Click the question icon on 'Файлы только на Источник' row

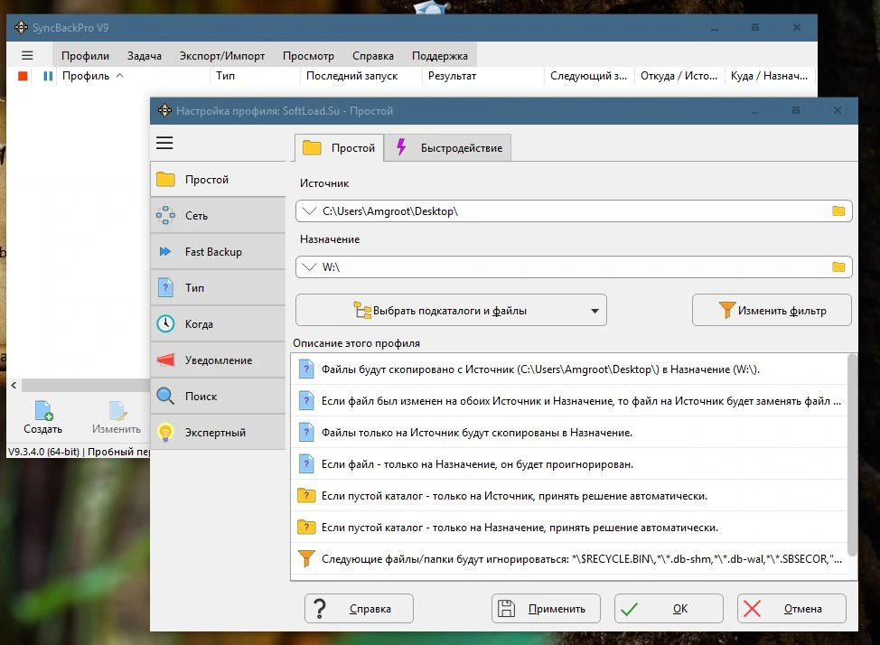click(x=306, y=432)
